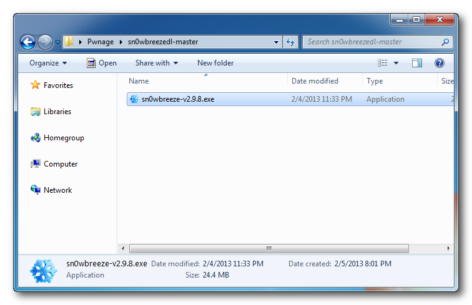Select the sn0wbreeze-v2.9.8.exe file
The width and height of the screenshot is (472, 305).
(290, 99)
